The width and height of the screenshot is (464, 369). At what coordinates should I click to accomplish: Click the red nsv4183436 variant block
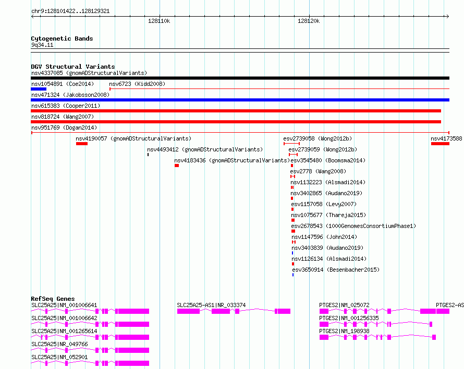coord(177,166)
